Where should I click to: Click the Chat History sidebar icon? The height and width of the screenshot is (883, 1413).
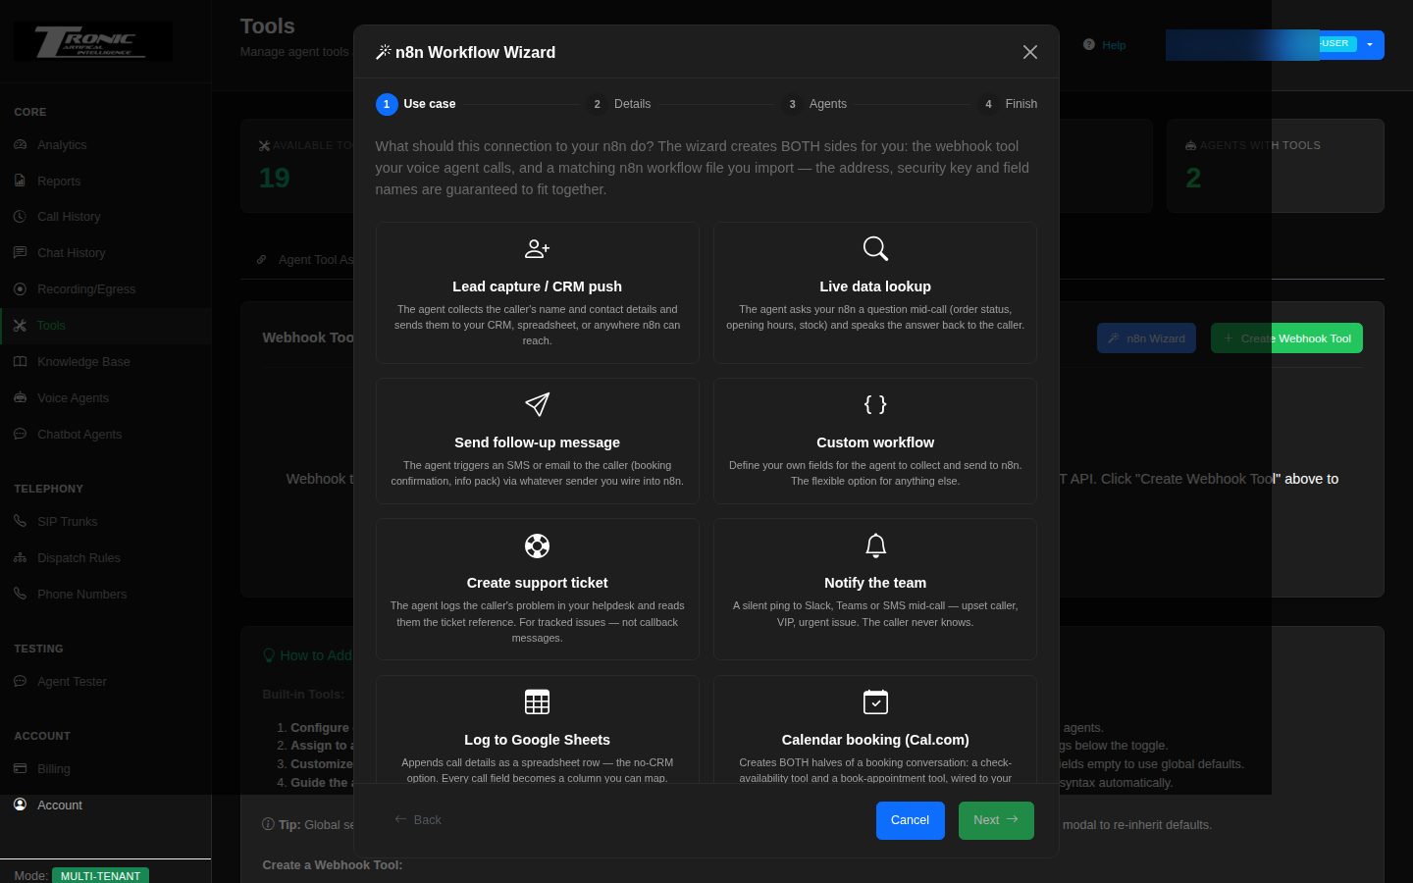click(21, 252)
